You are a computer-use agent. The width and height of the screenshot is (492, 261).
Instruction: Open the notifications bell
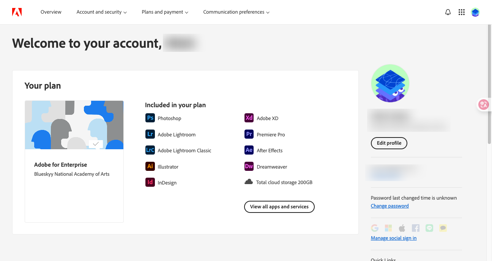click(448, 12)
